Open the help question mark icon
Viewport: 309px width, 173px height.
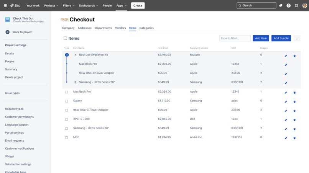click(x=289, y=5)
